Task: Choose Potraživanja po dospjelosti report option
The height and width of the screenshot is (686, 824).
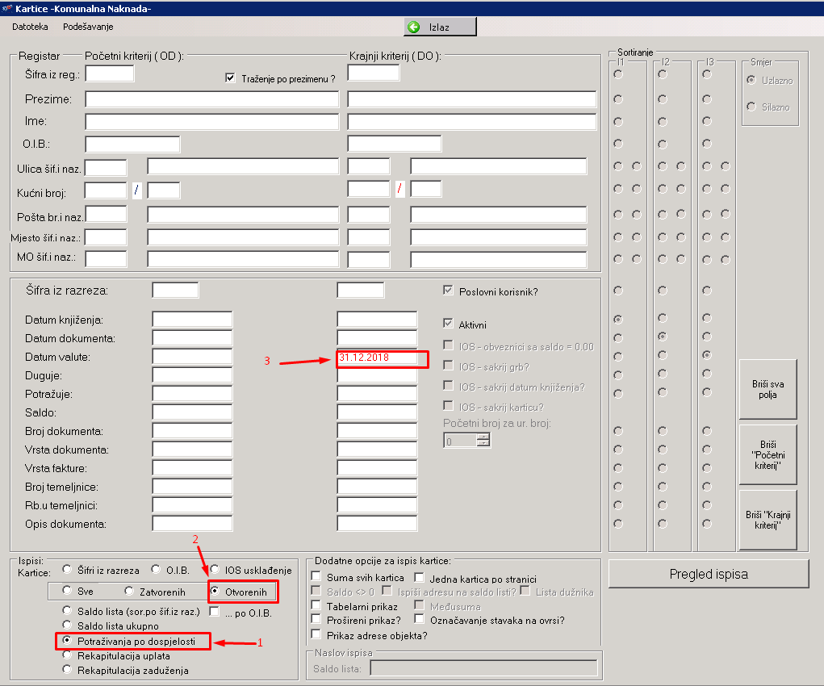Action: 67,641
